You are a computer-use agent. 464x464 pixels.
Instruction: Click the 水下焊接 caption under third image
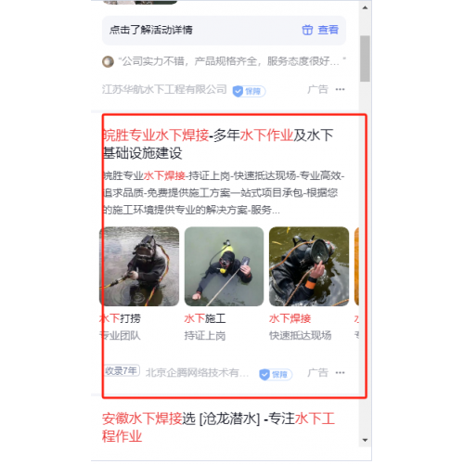pyautogui.click(x=290, y=318)
